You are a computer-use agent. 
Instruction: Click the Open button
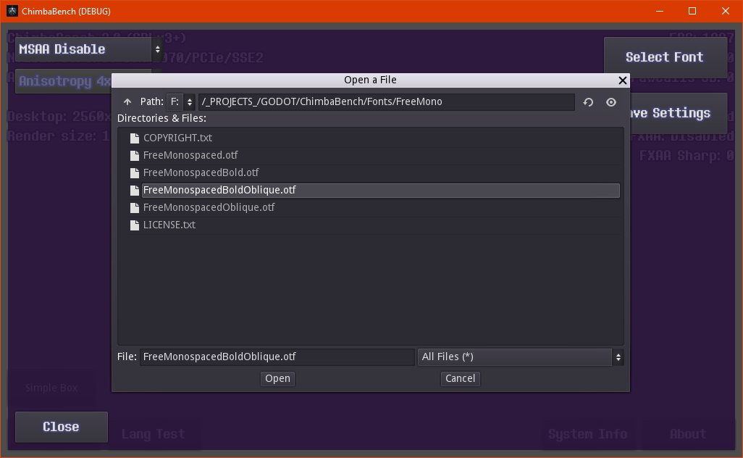tap(277, 378)
